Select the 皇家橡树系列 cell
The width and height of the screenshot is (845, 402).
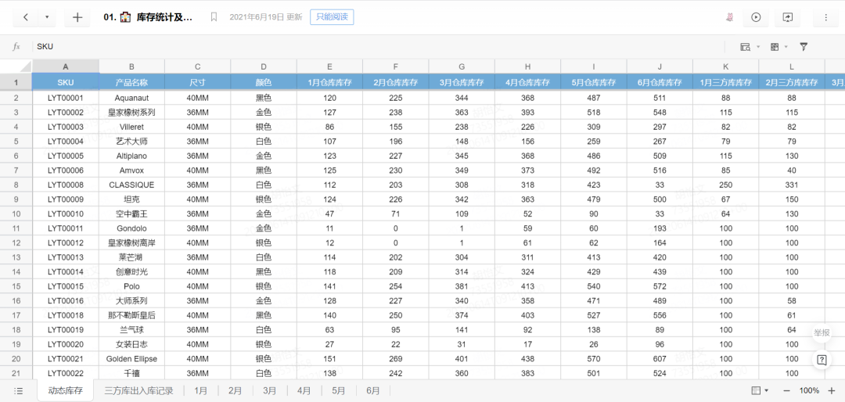point(131,113)
